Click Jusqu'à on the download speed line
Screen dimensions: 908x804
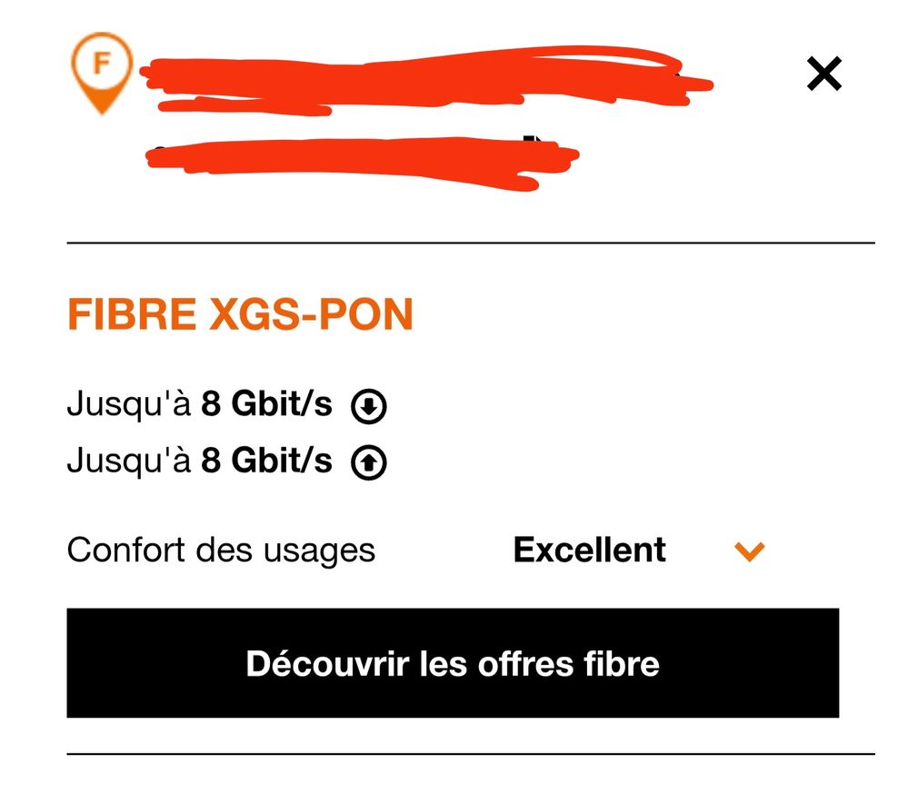tap(129, 405)
